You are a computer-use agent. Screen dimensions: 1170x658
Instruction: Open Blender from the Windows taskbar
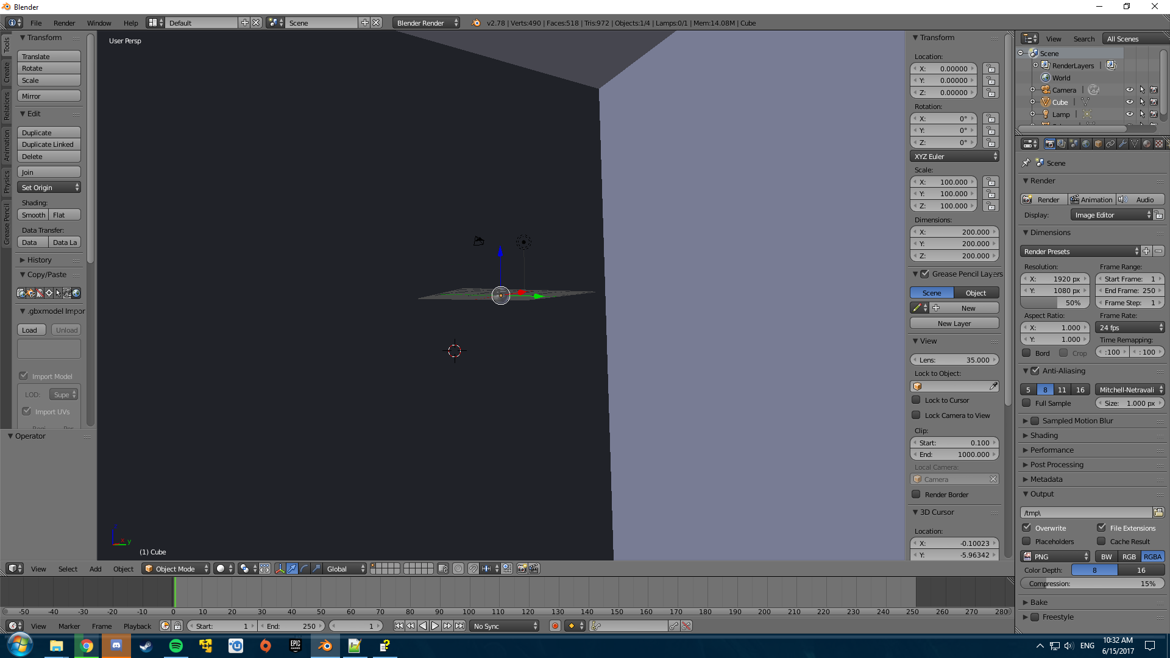pyautogui.click(x=325, y=646)
